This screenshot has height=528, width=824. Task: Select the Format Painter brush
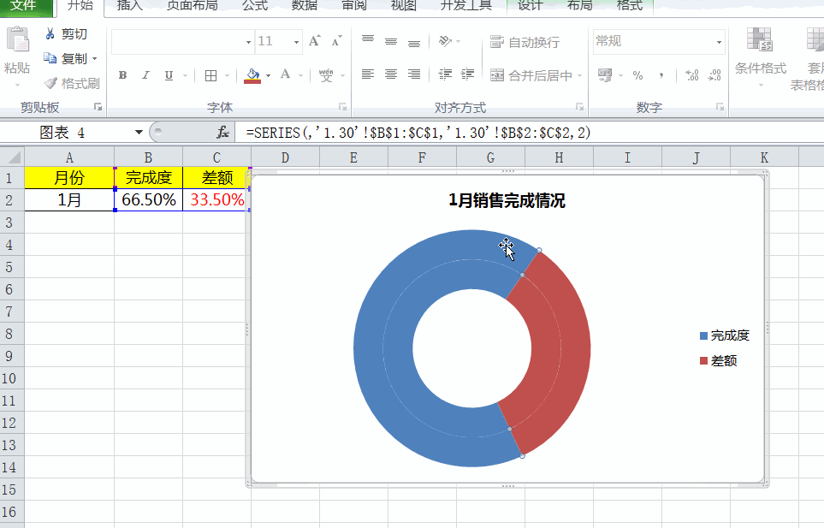(x=50, y=83)
